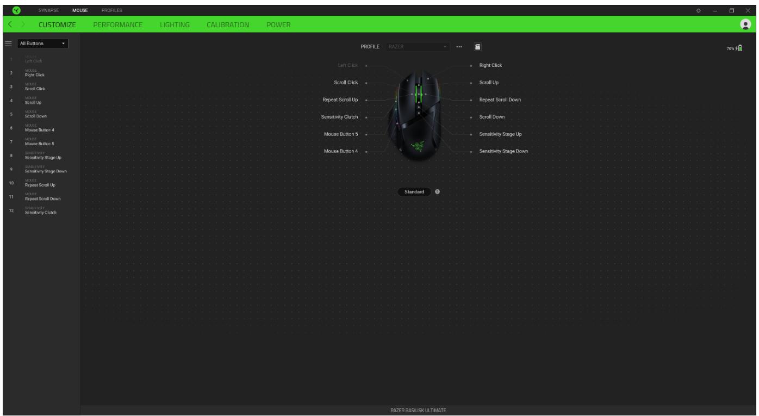
Task: Open the user account avatar
Action: 744,25
